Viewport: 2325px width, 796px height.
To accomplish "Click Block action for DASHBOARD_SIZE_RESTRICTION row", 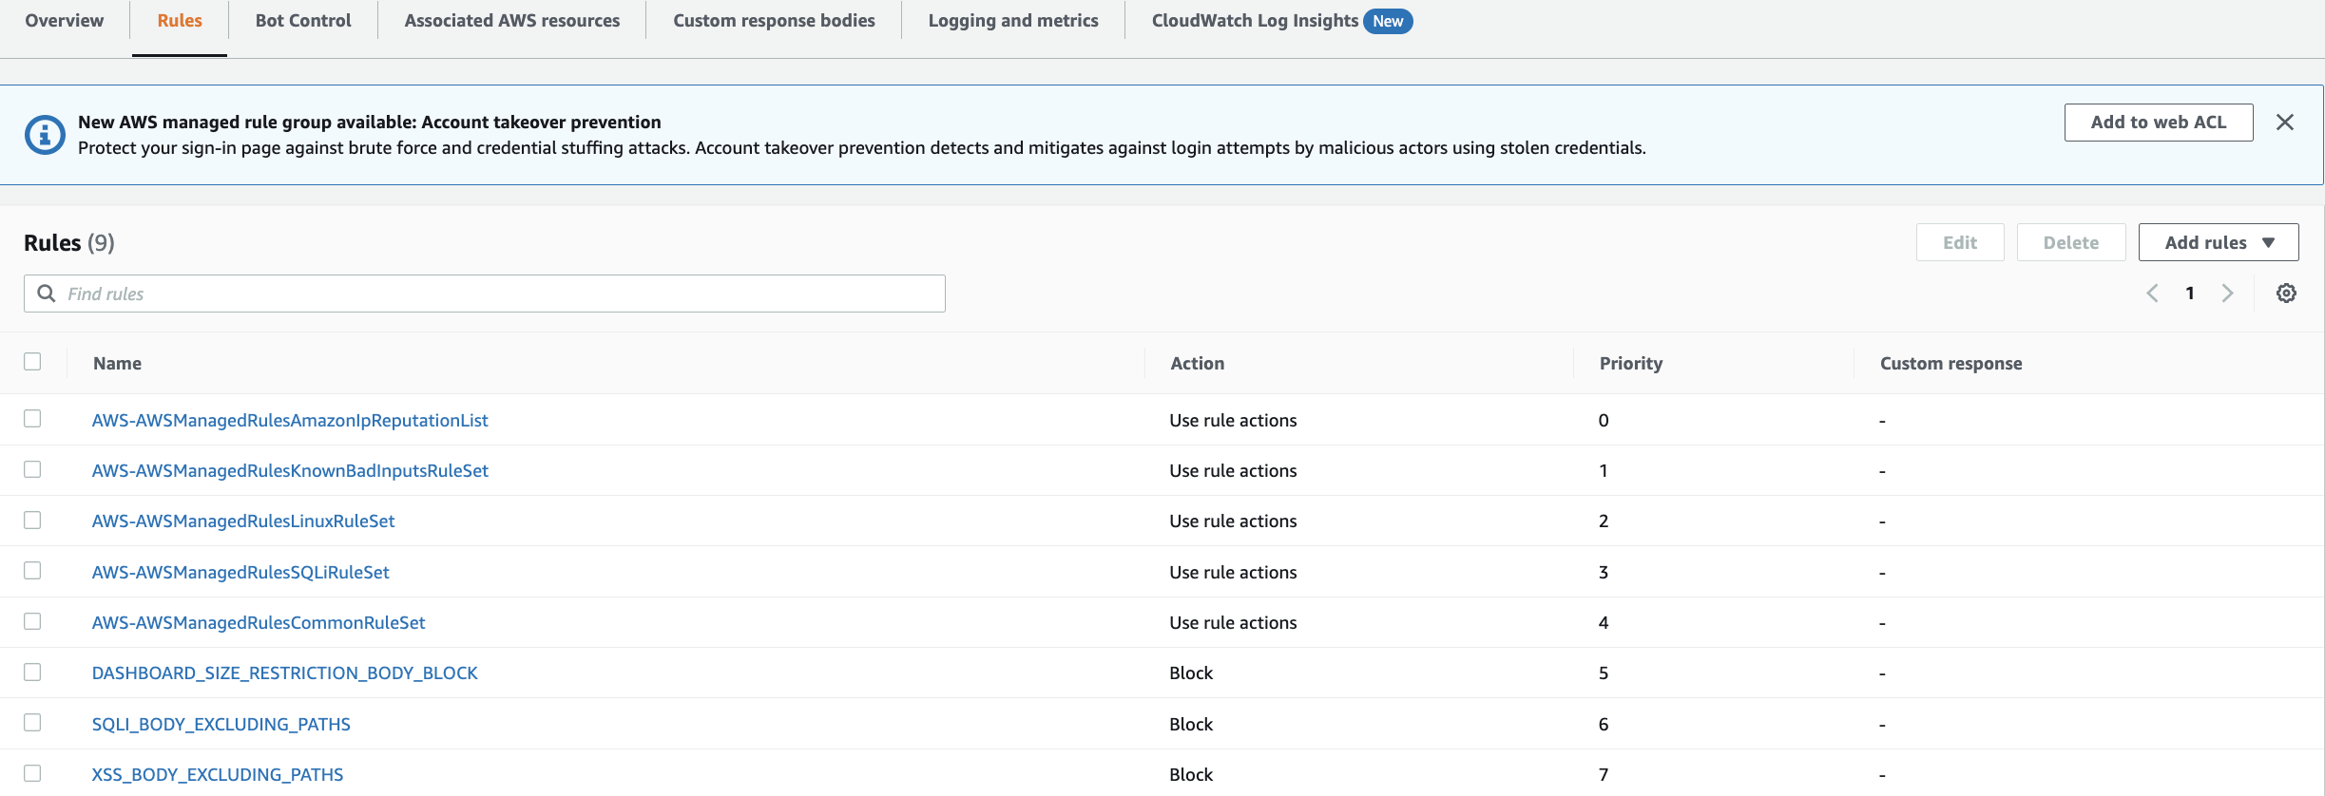I will [x=1191, y=673].
